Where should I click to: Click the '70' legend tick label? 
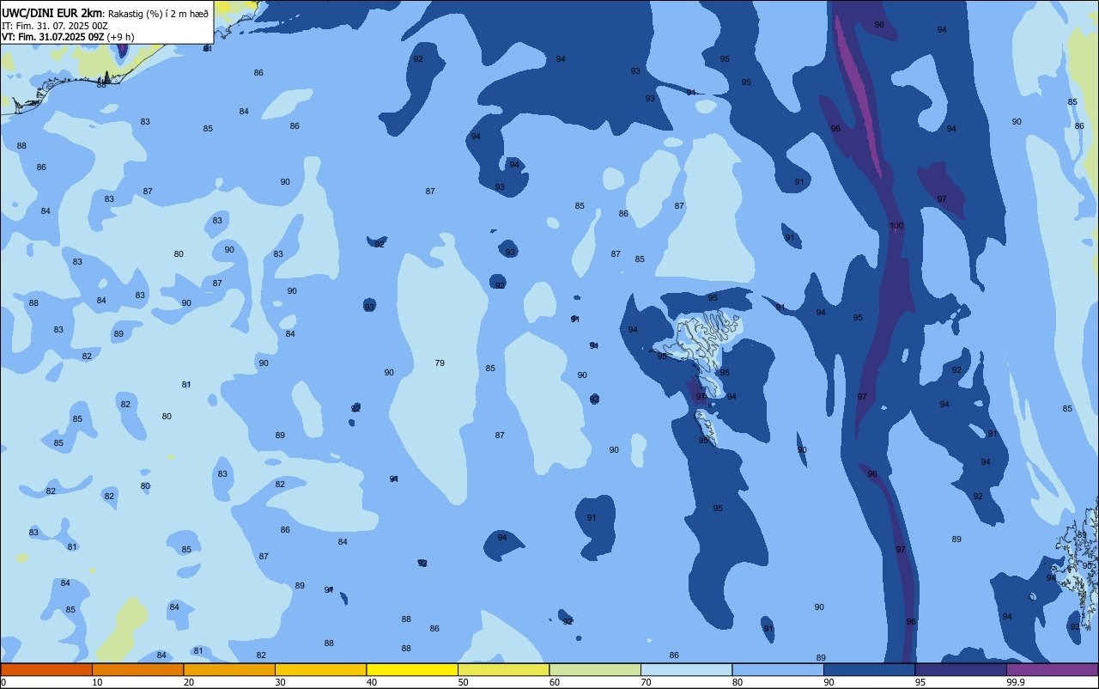[x=647, y=682]
